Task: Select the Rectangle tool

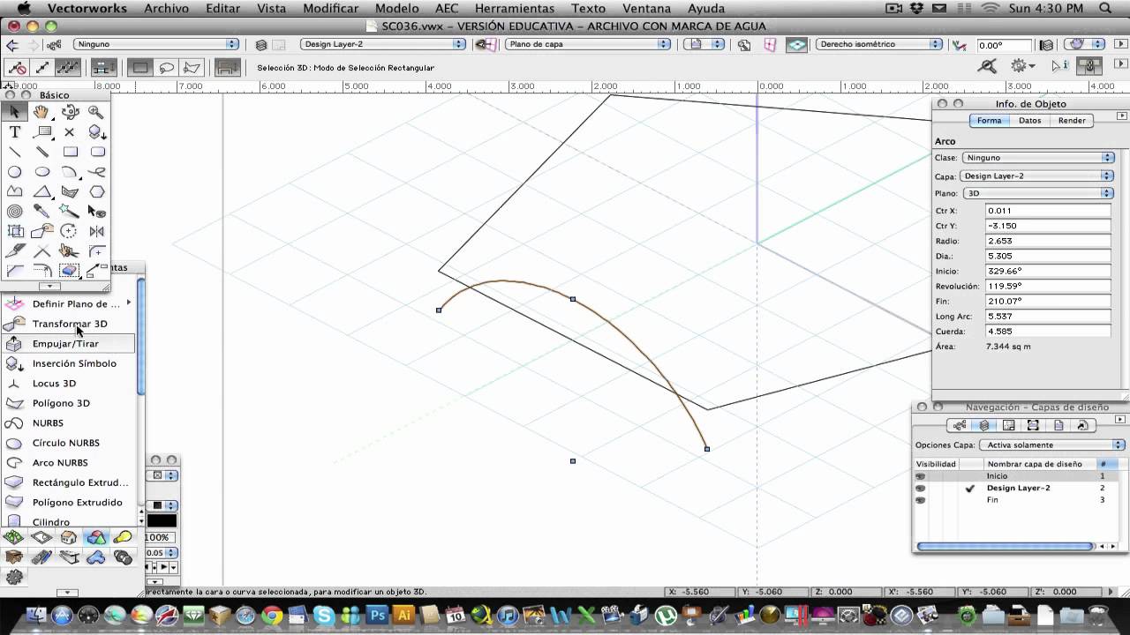Action: 70,152
